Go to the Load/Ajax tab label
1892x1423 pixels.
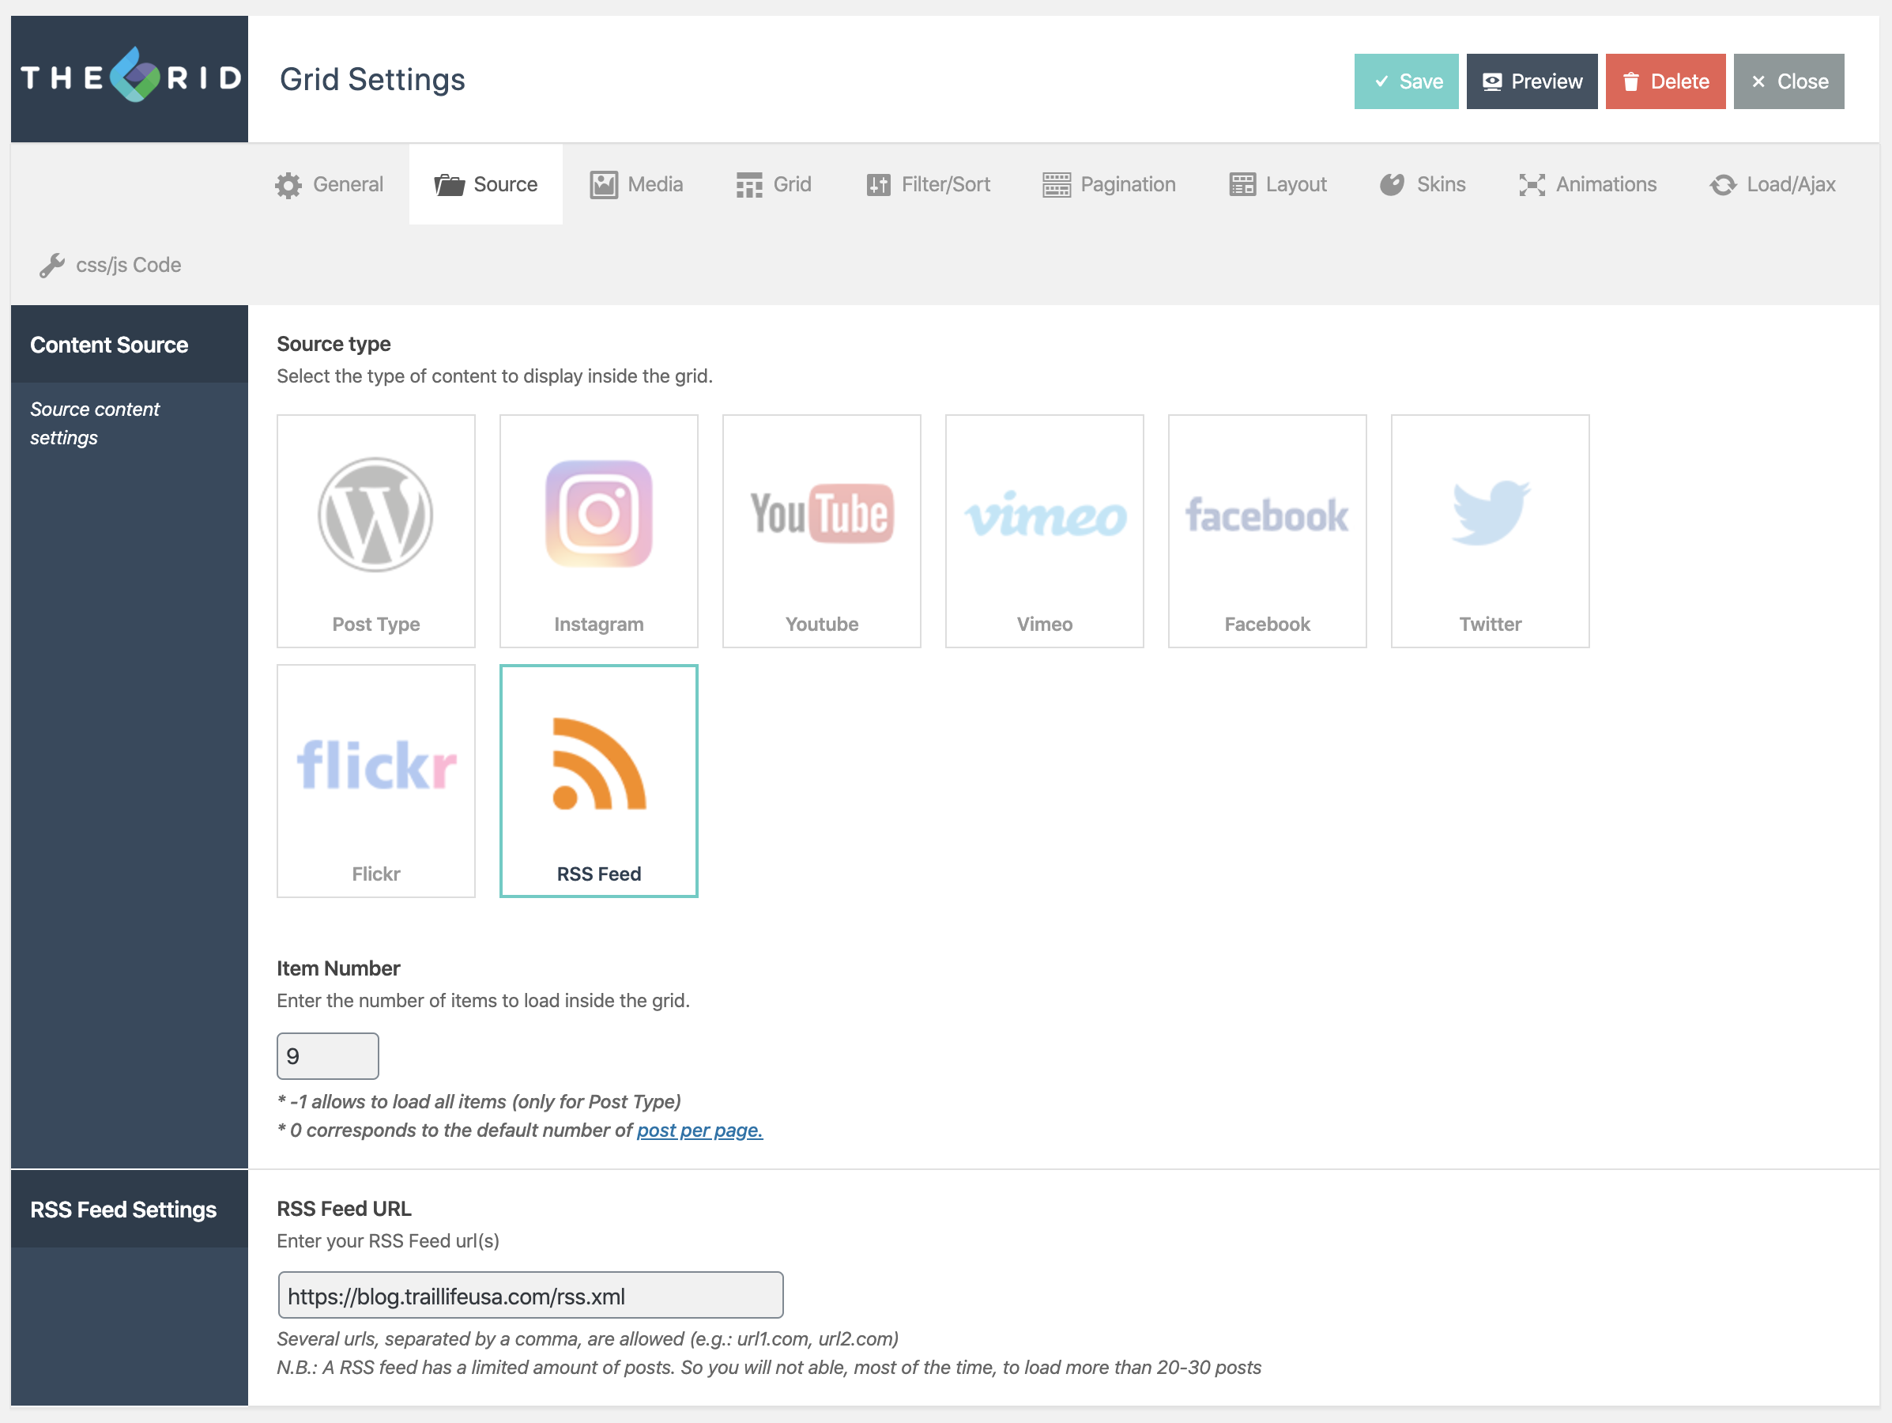pos(1790,185)
